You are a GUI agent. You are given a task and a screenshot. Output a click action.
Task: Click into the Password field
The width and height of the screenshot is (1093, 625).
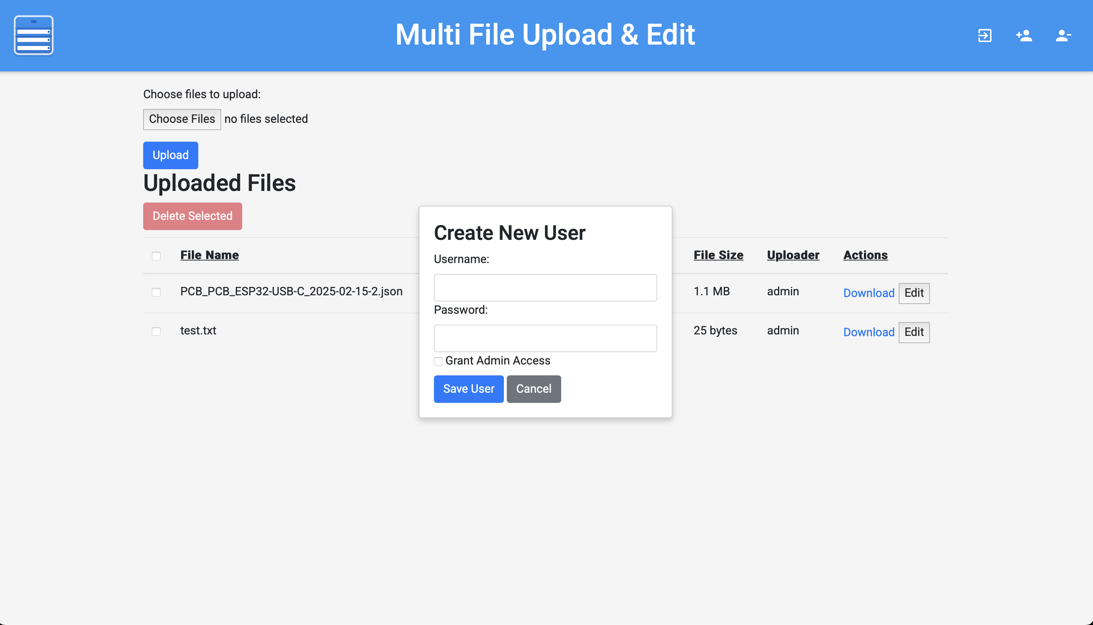pyautogui.click(x=545, y=338)
